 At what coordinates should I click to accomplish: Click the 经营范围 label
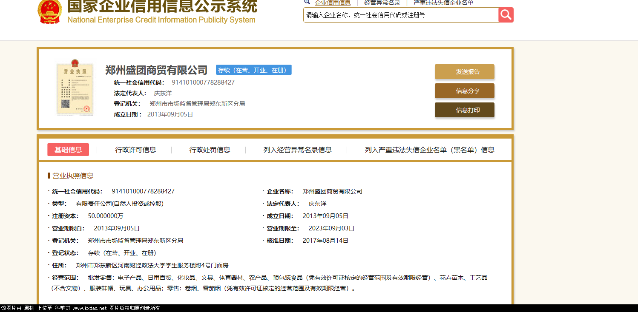(x=65, y=278)
